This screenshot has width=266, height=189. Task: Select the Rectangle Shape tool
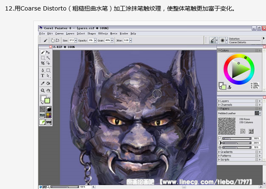pyautogui.click(x=48, y=70)
